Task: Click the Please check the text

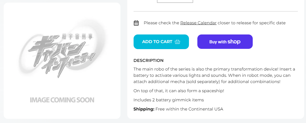Action: pos(161,23)
